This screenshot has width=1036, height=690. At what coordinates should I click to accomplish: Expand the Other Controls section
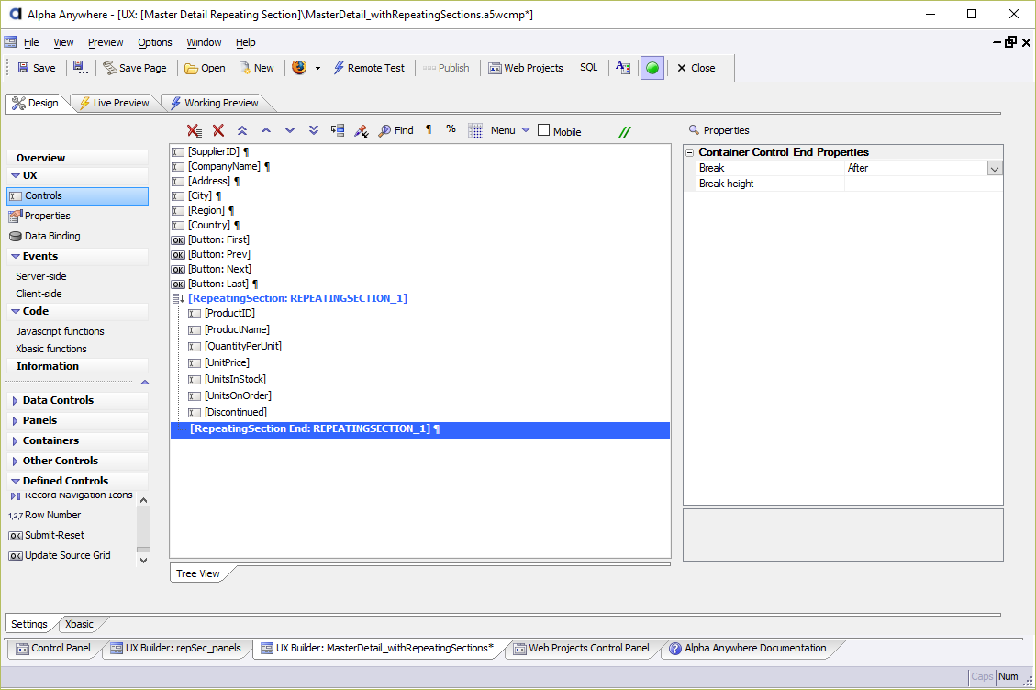[16, 462]
